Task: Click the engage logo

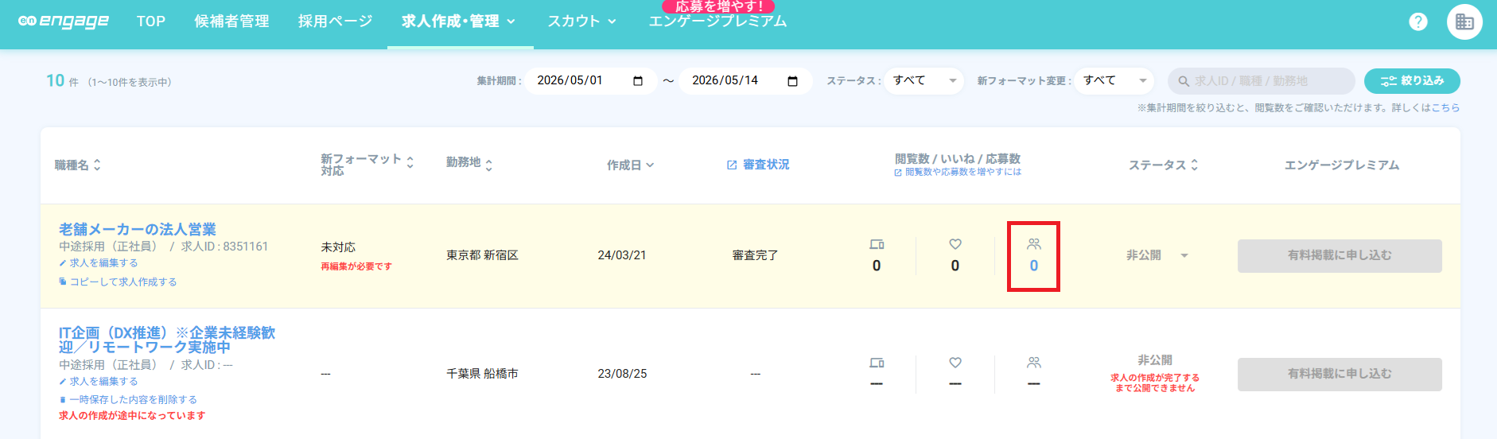Action: pyautogui.click(x=64, y=21)
